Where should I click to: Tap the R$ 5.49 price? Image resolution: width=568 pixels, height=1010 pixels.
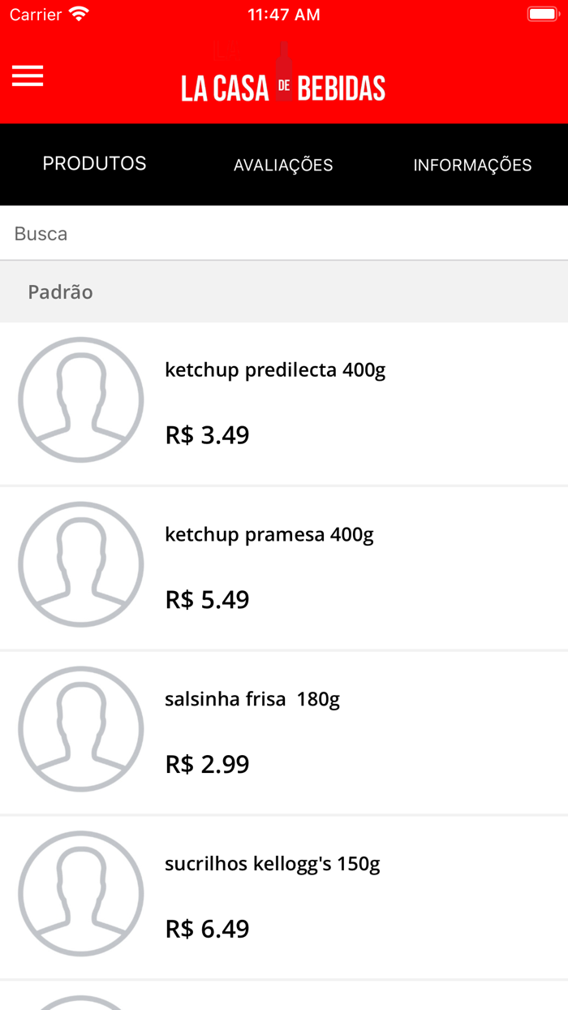point(207,600)
